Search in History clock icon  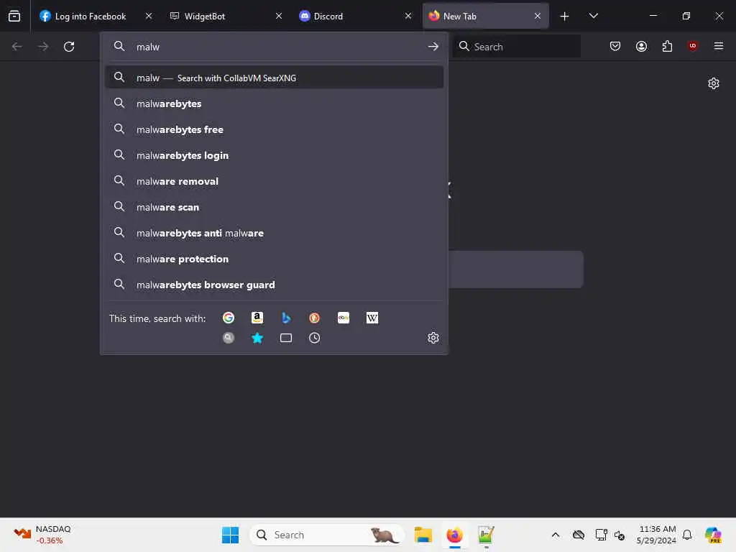click(315, 338)
